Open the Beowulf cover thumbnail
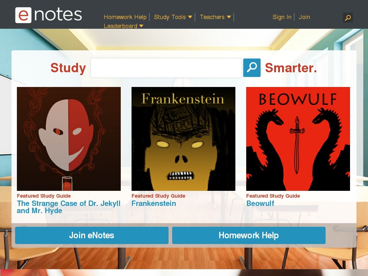Screen dimensions: 368x276 [298, 139]
